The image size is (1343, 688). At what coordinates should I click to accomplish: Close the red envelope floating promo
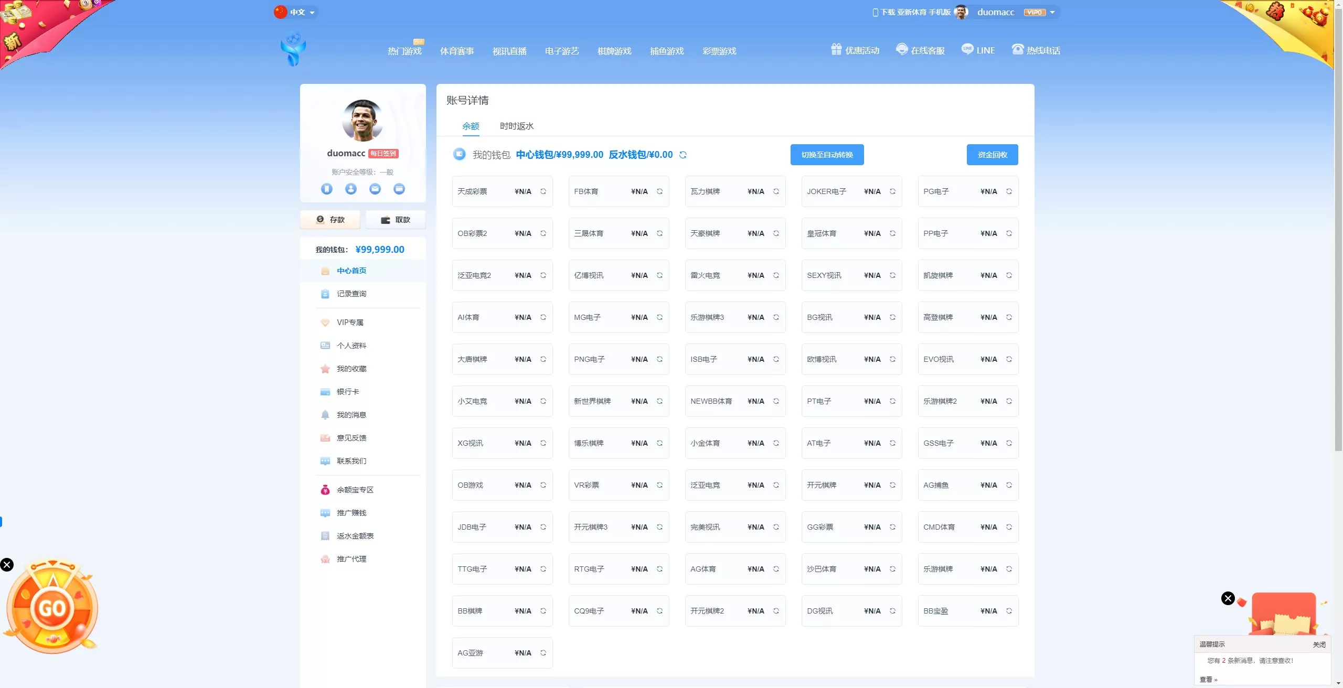[1228, 598]
